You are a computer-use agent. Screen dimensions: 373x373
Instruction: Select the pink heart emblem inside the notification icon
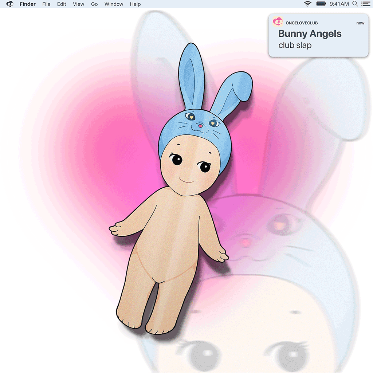278,22
